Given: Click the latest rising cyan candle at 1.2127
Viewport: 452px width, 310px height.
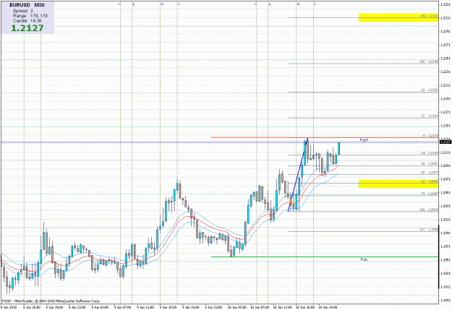Looking at the screenshot, I should [339, 148].
